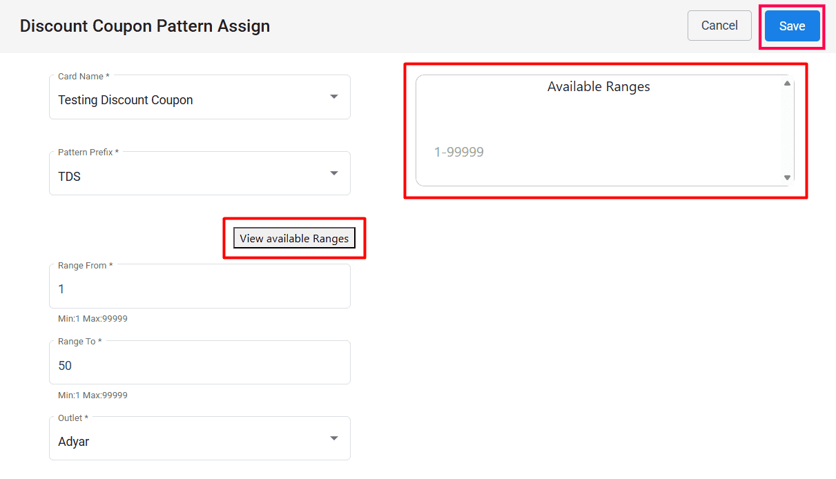This screenshot has width=836, height=479.
Task: Click the TDS selected prefix value
Action: click(69, 177)
